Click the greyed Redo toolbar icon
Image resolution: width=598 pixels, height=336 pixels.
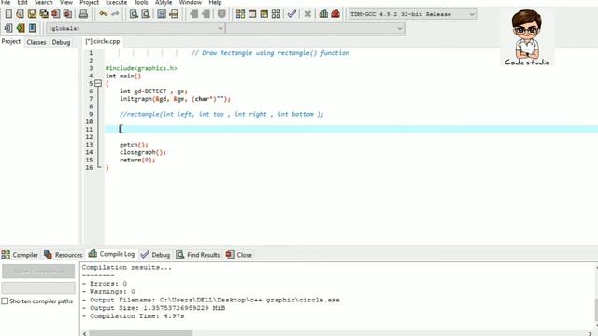coord(115,14)
